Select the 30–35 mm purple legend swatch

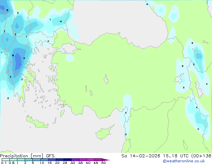(75, 160)
